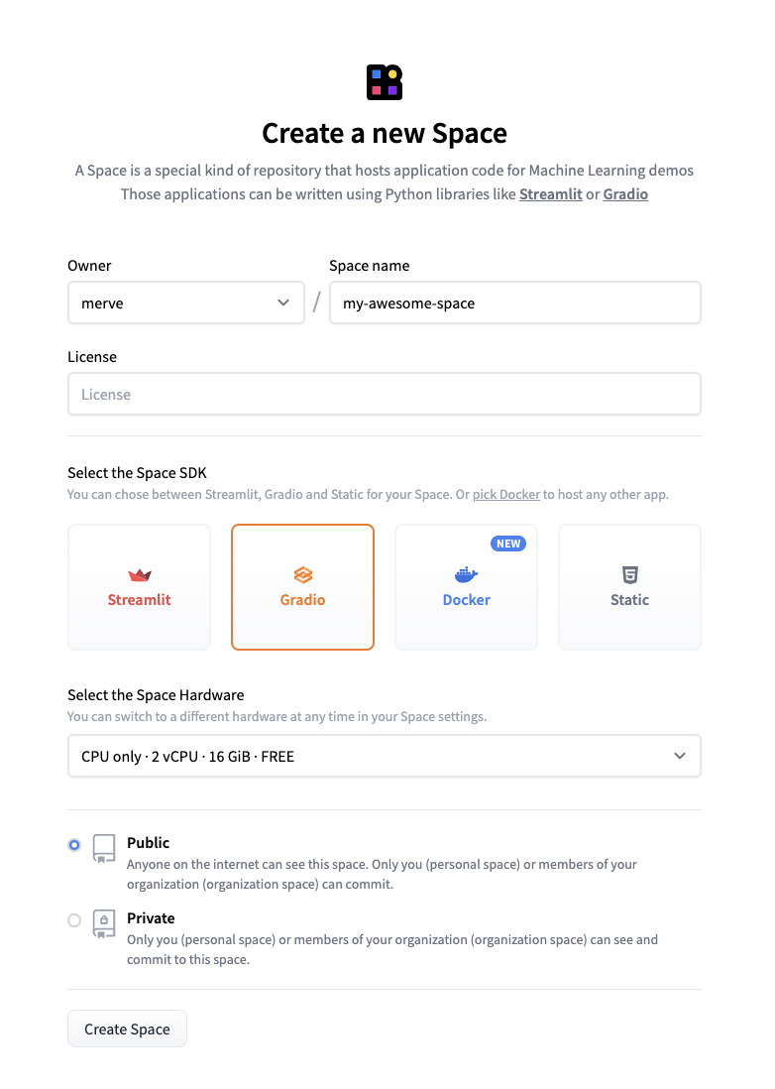Click the Spaces logo icon at top

385,82
